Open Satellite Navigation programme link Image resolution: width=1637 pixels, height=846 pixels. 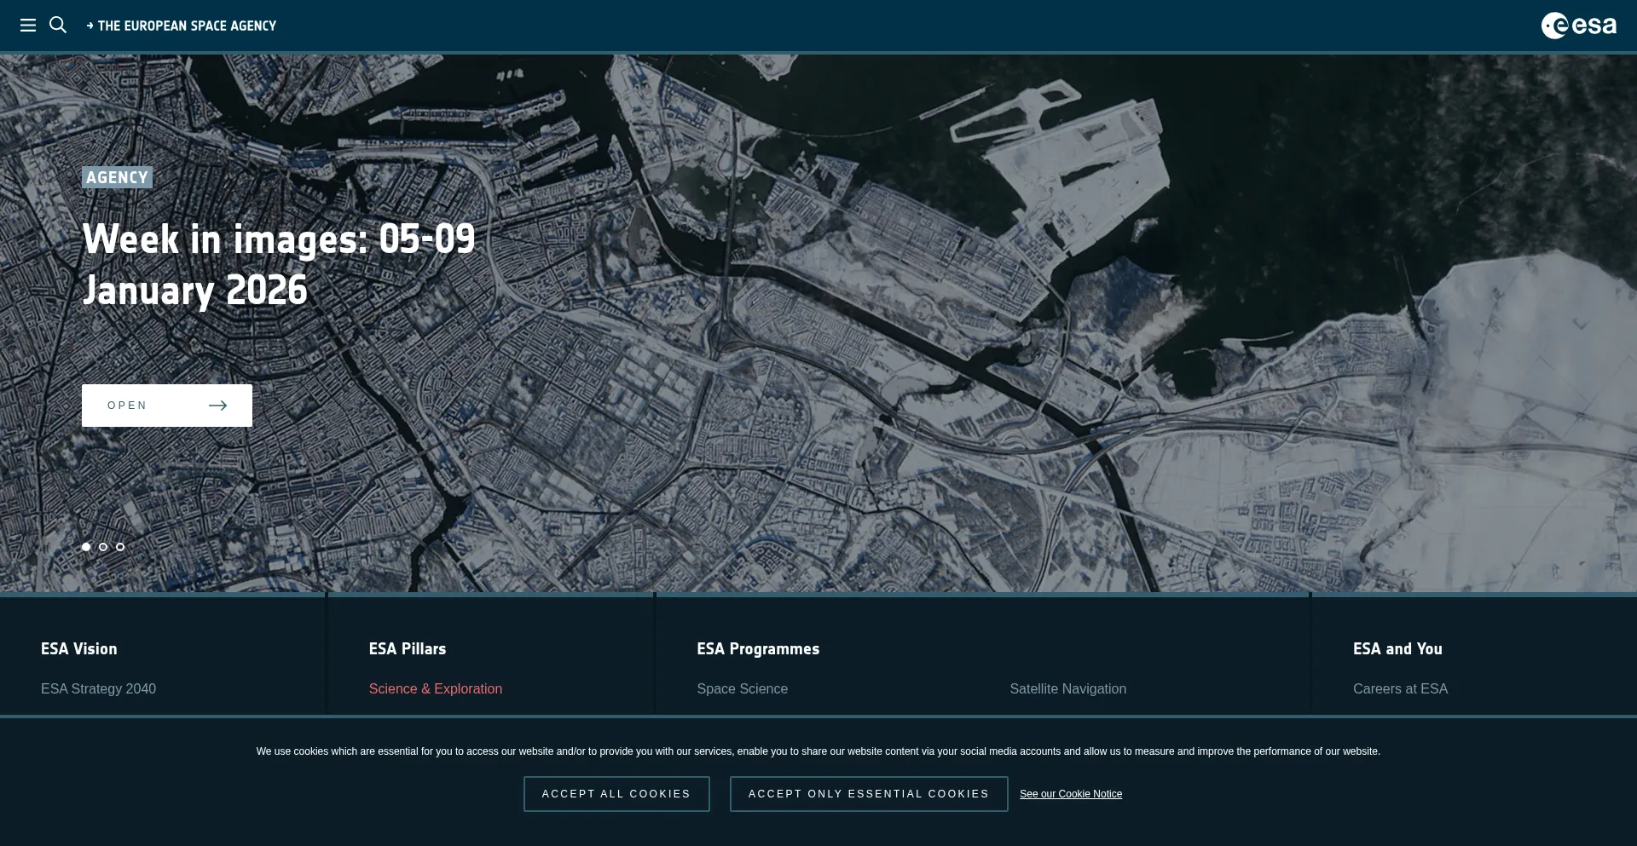coord(1067,688)
